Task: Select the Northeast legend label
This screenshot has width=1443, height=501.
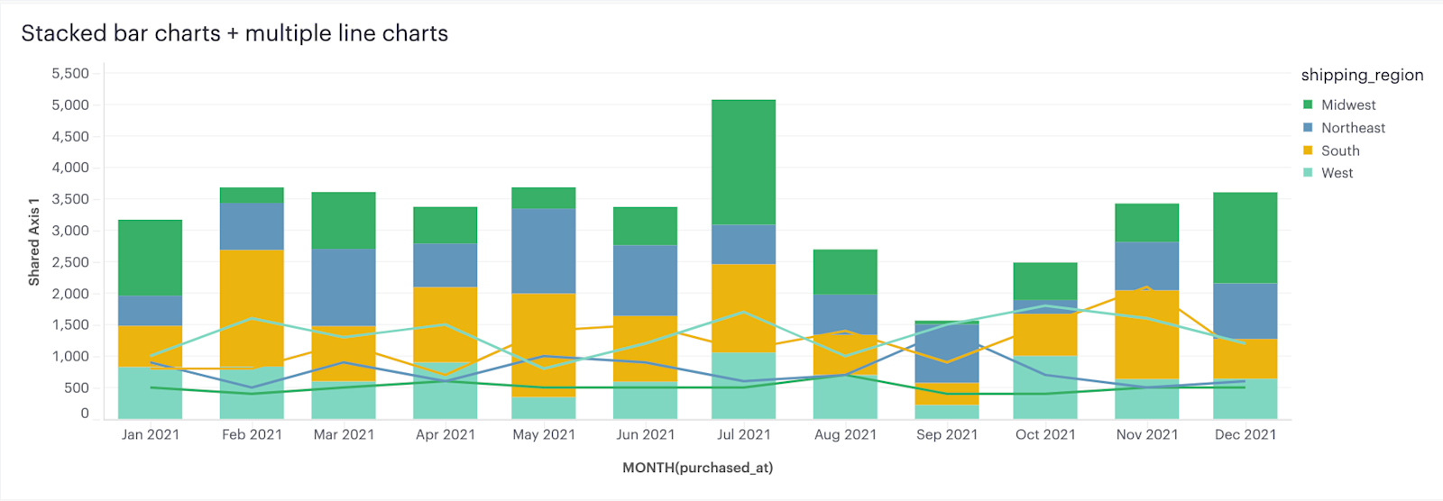Action: coord(1353,128)
